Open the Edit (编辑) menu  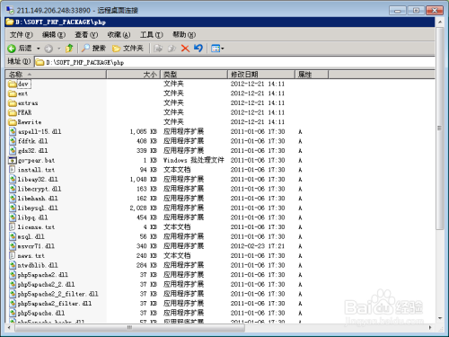54,35
